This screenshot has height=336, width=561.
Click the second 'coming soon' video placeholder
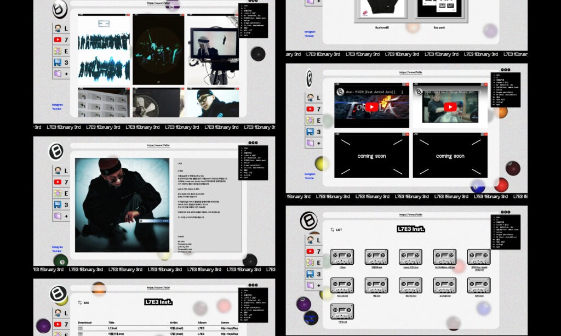click(x=450, y=156)
